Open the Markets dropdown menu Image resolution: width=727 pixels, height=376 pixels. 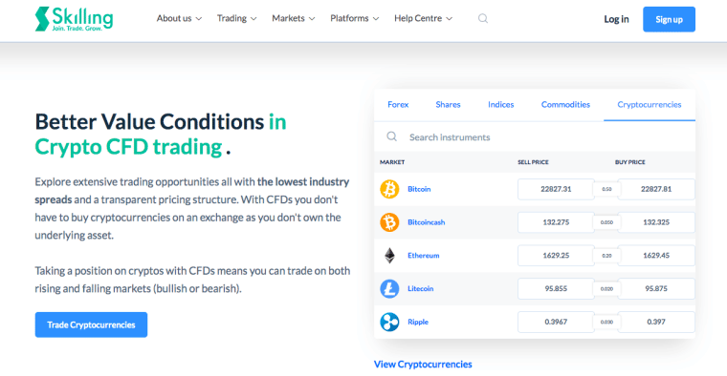click(294, 18)
